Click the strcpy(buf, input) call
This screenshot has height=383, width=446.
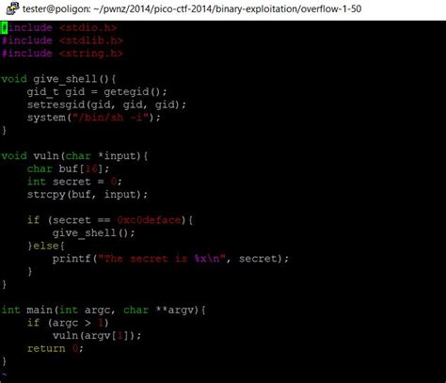(87, 195)
